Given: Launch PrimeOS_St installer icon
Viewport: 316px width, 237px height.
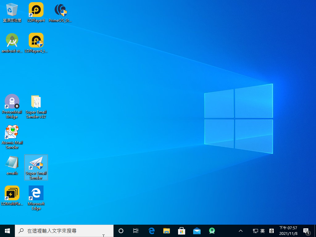Looking at the screenshot, I should 60,9.
